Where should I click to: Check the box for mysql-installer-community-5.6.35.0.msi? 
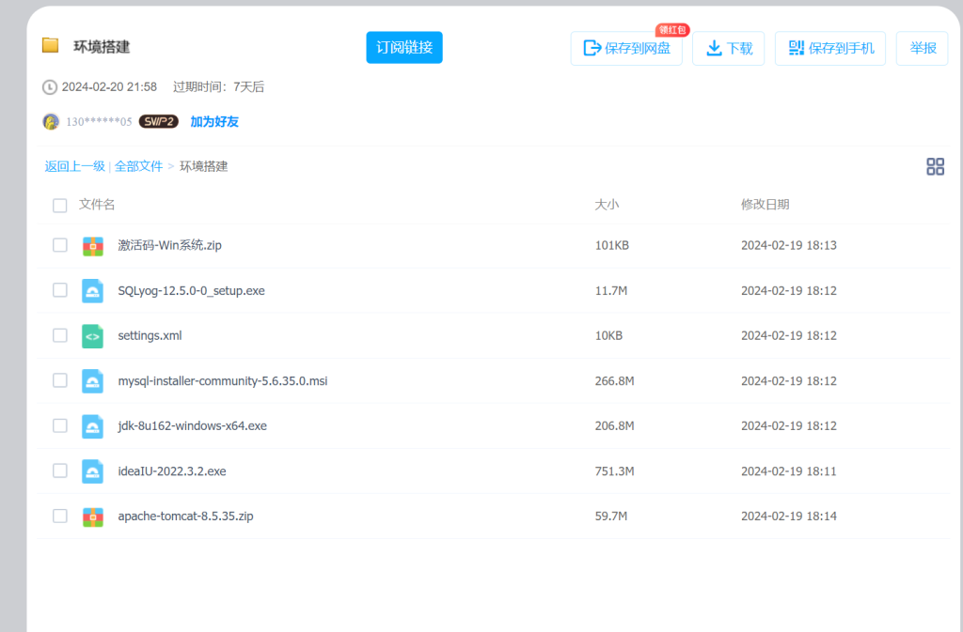pyautogui.click(x=59, y=380)
